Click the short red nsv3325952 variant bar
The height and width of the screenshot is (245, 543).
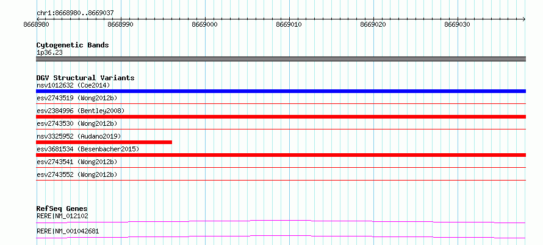coord(104,142)
